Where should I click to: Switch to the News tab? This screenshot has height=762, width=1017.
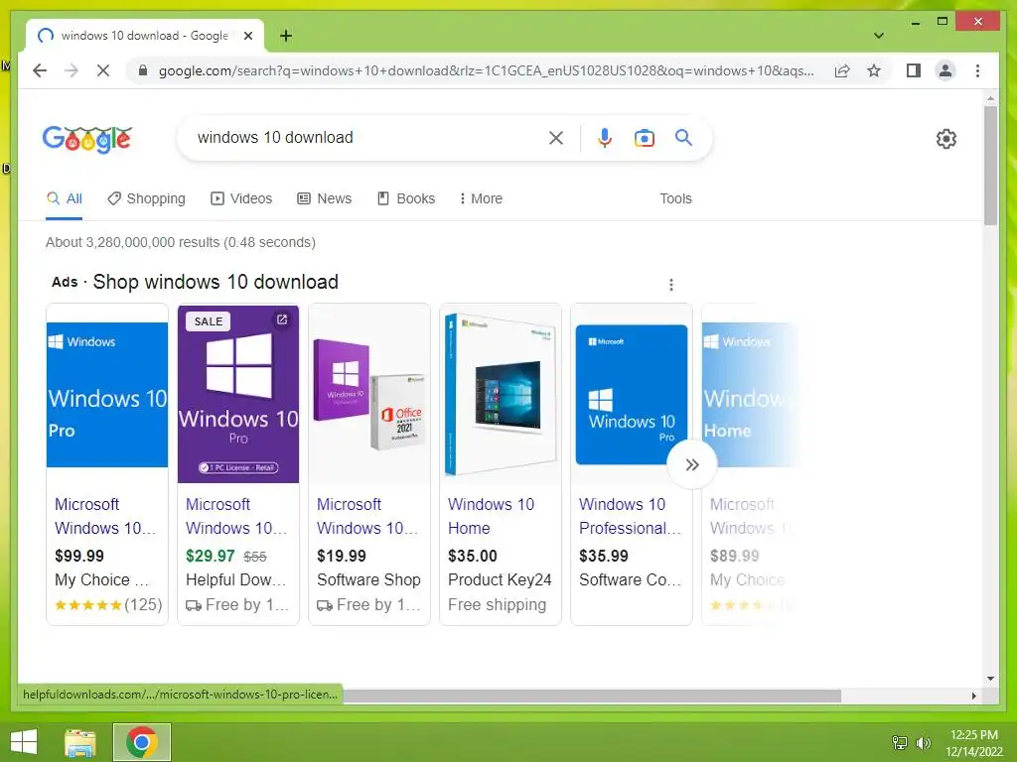(325, 198)
